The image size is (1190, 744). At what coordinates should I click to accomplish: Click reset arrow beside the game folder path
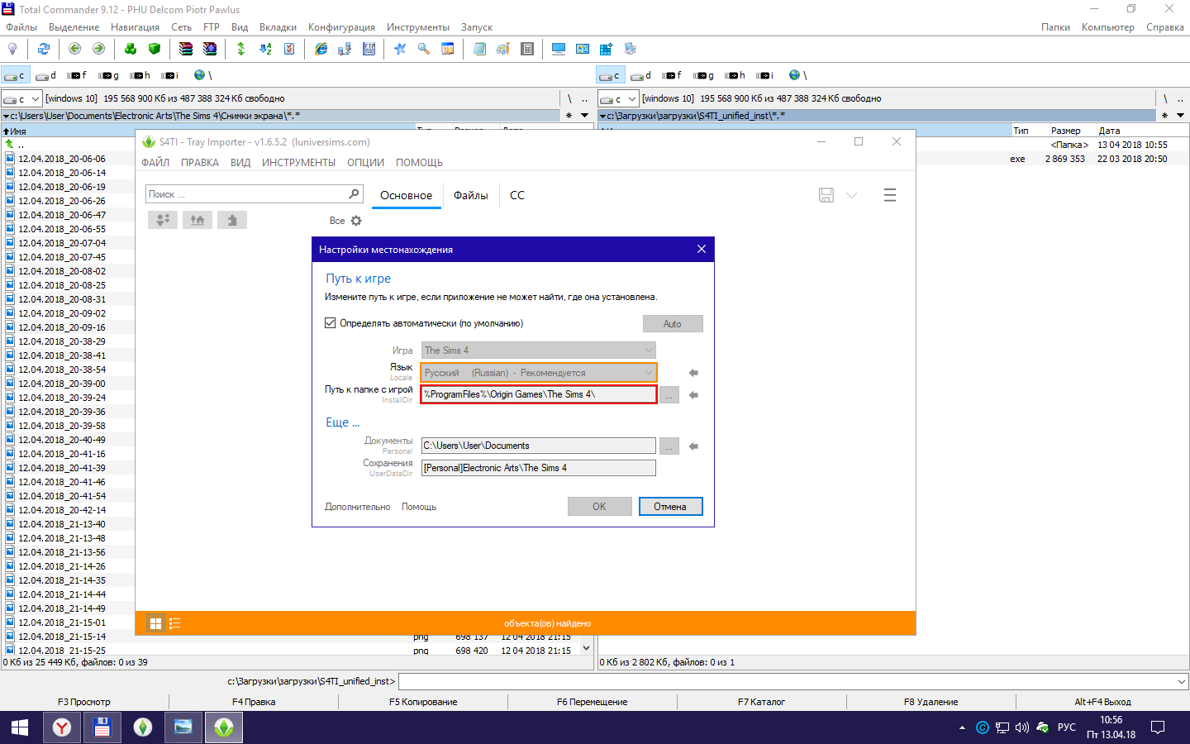click(x=693, y=395)
